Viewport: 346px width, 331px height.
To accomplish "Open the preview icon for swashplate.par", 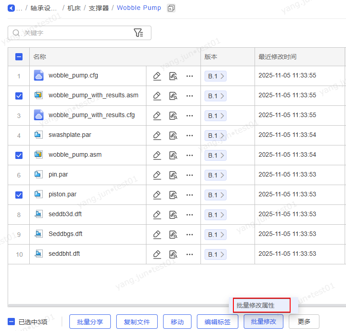I will click(x=173, y=136).
